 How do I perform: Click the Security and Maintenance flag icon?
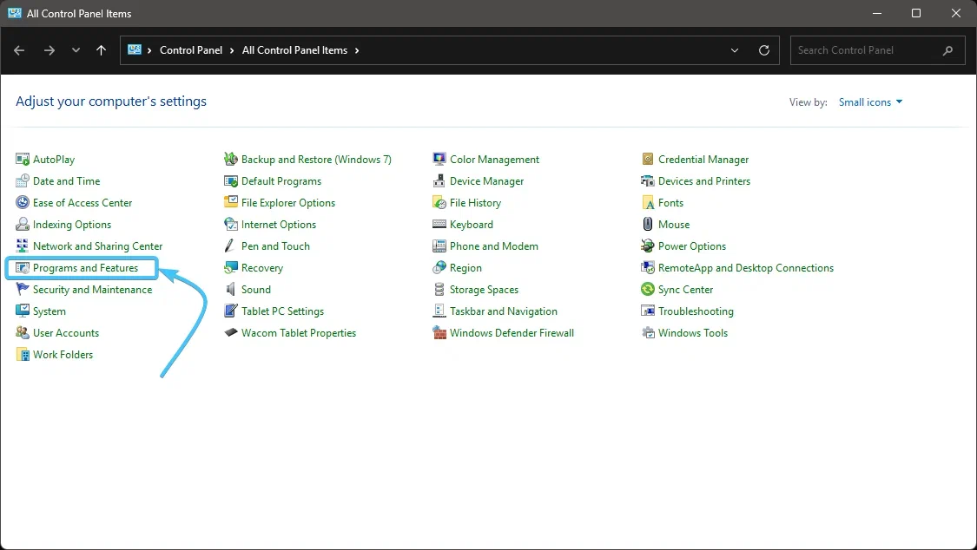click(x=23, y=289)
